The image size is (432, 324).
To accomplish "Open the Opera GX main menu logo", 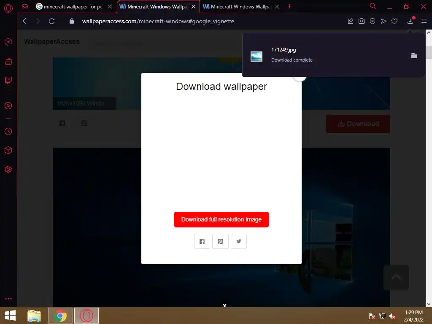I will [8, 8].
